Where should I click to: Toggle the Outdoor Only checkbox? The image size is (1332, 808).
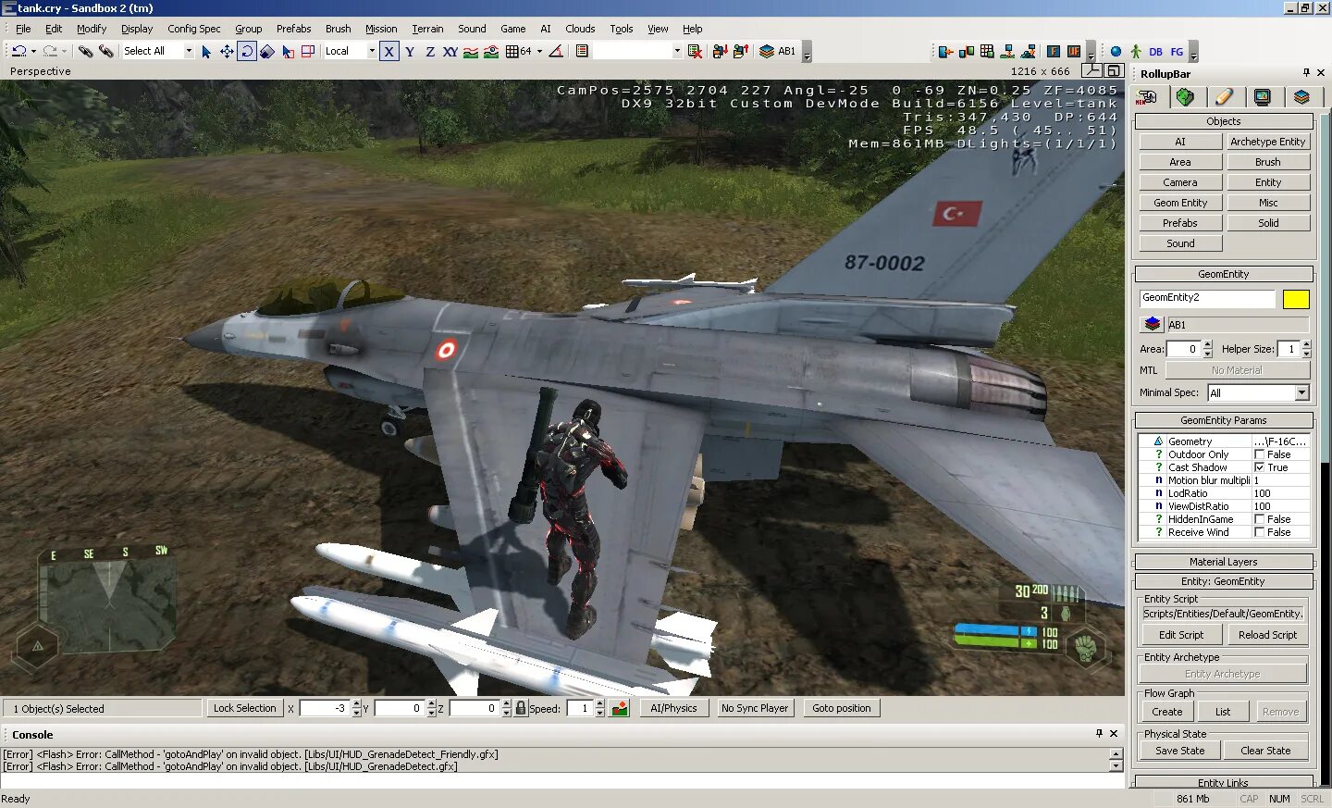point(1259,454)
